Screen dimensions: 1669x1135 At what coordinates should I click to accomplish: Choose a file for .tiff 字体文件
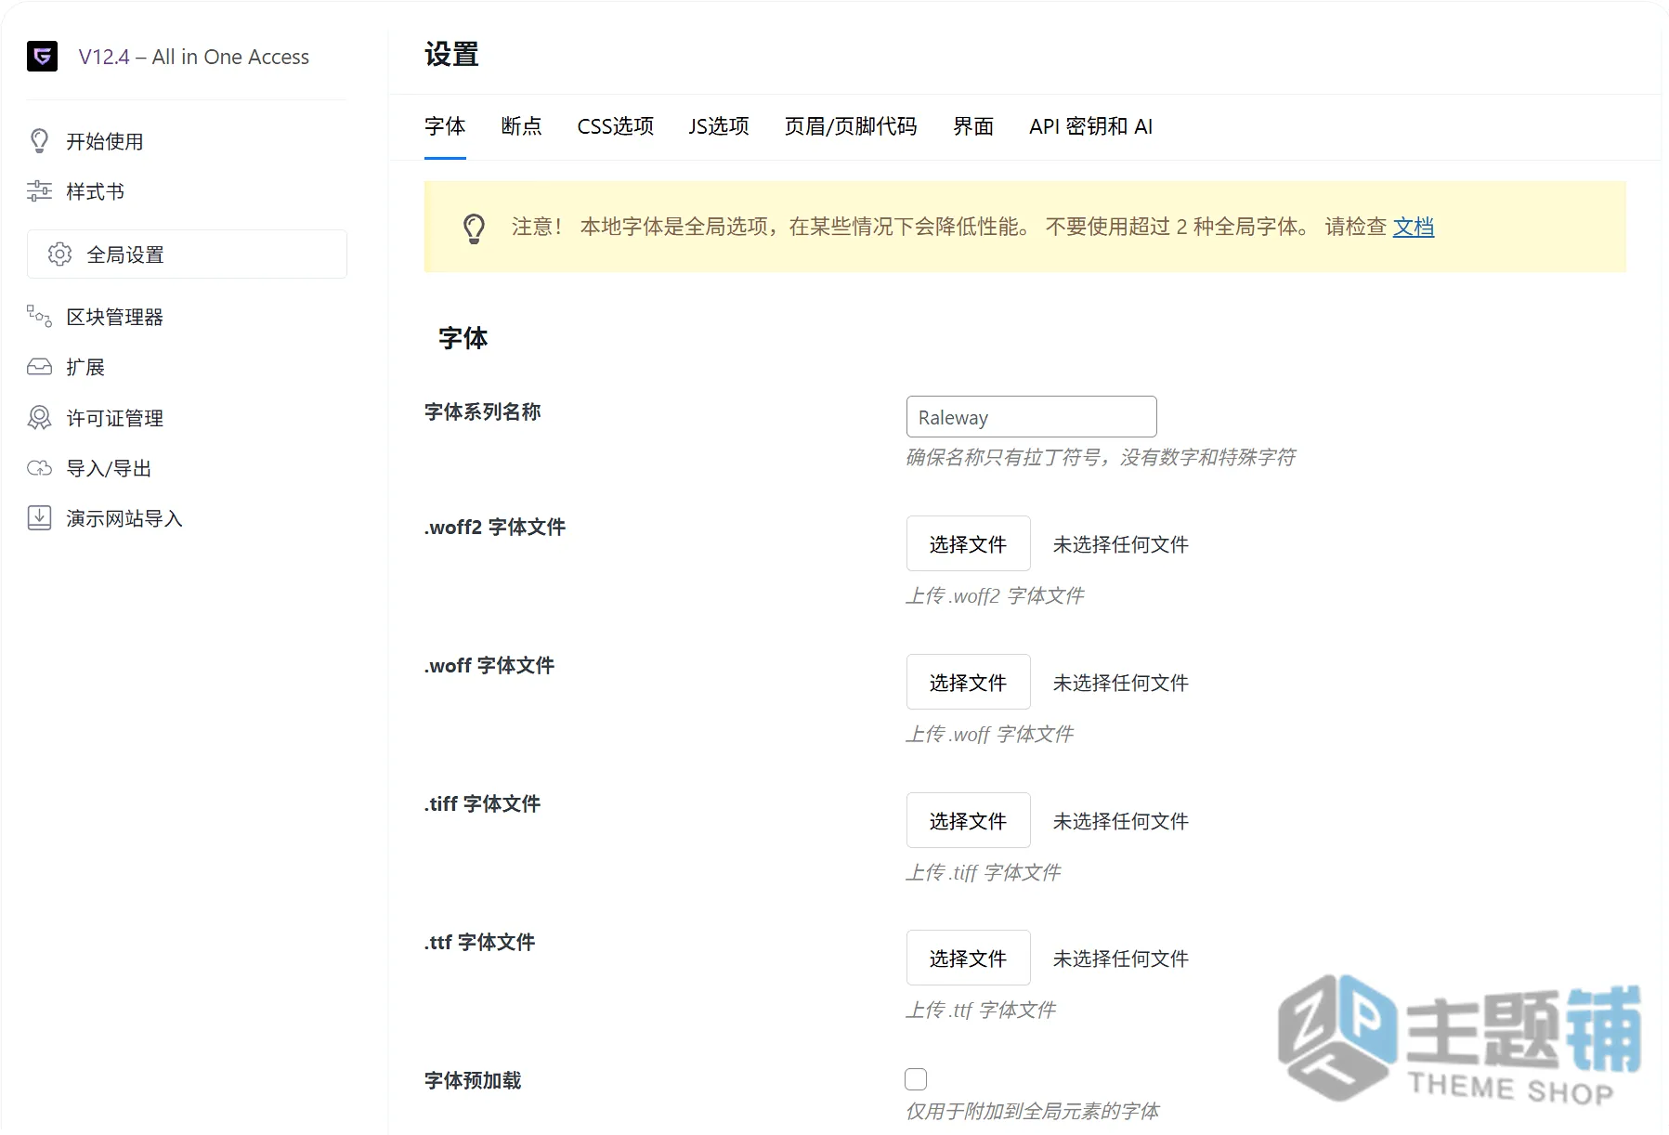pyautogui.click(x=968, y=820)
